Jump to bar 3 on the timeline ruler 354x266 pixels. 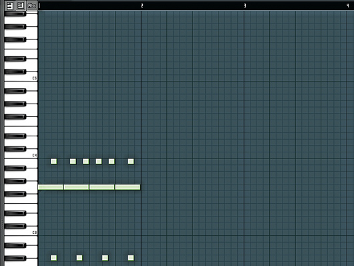click(245, 5)
